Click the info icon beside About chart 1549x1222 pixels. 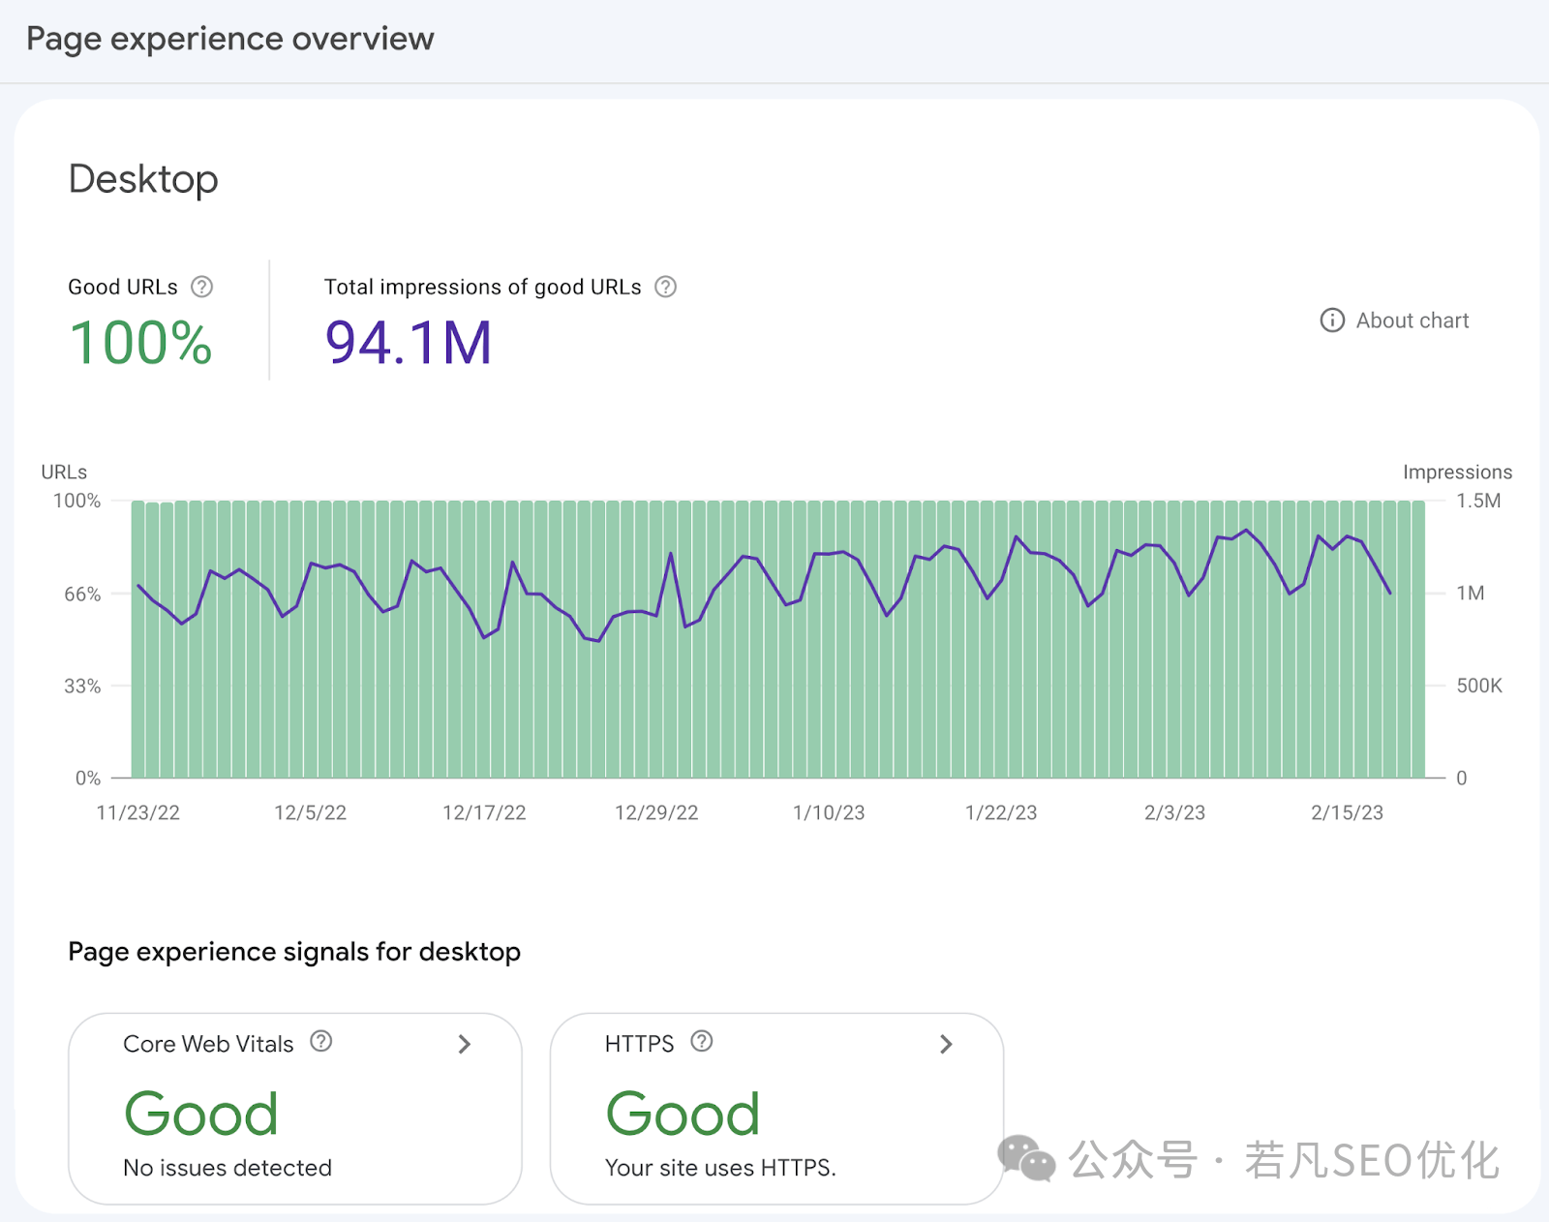tap(1332, 321)
